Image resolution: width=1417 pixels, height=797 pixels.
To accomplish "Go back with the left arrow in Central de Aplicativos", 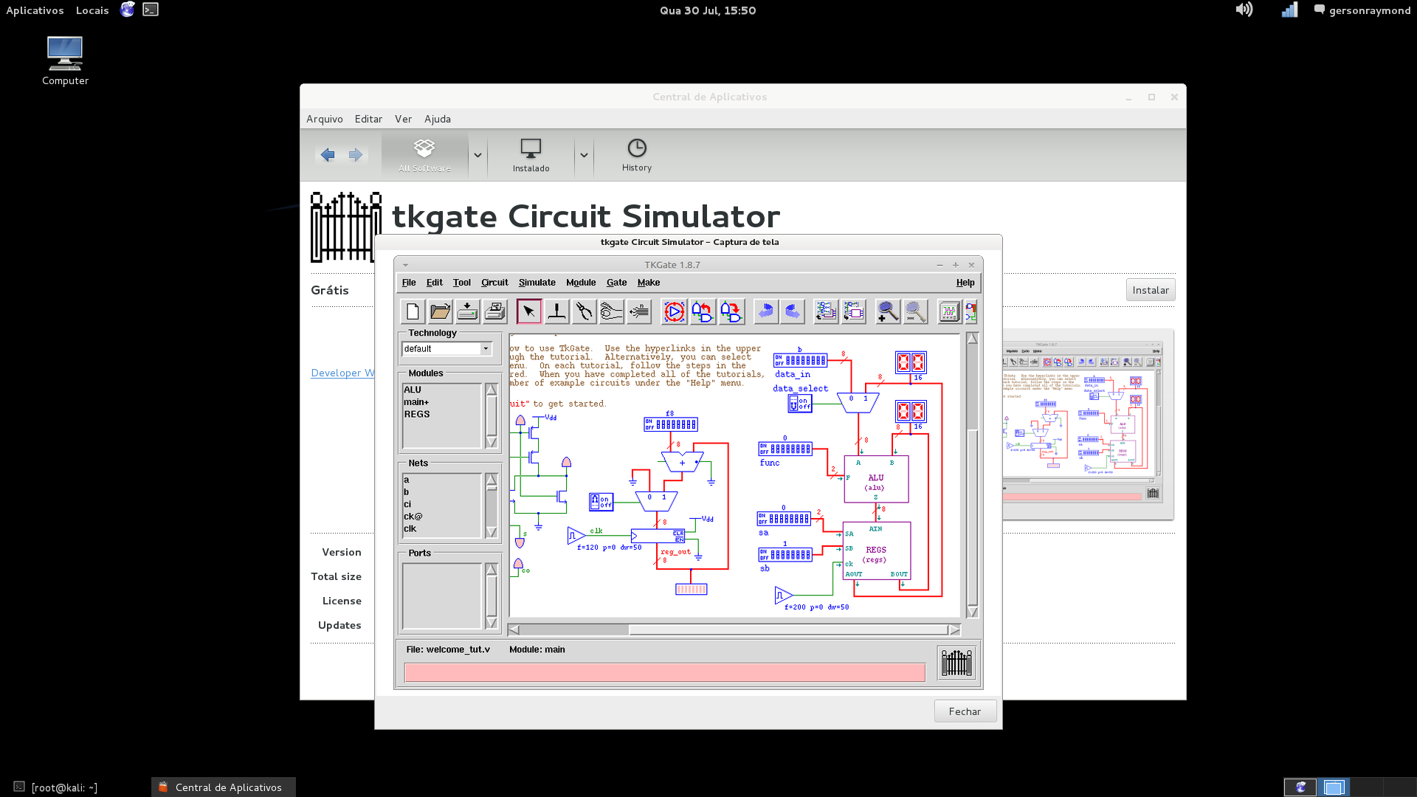I will click(x=328, y=155).
